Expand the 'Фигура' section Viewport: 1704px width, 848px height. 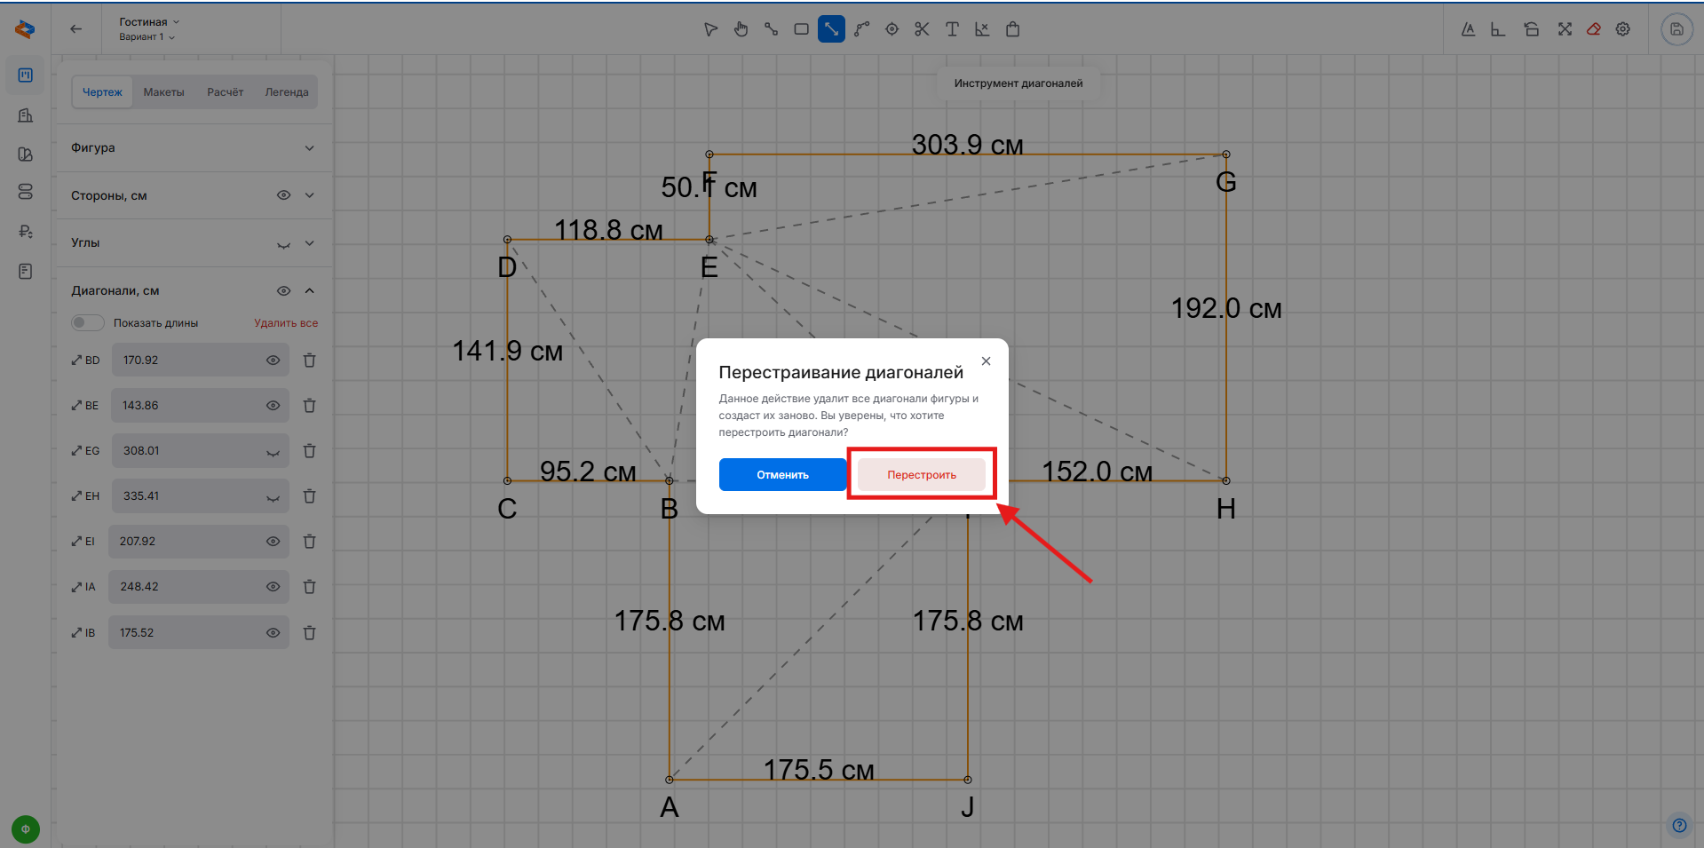[x=309, y=148]
